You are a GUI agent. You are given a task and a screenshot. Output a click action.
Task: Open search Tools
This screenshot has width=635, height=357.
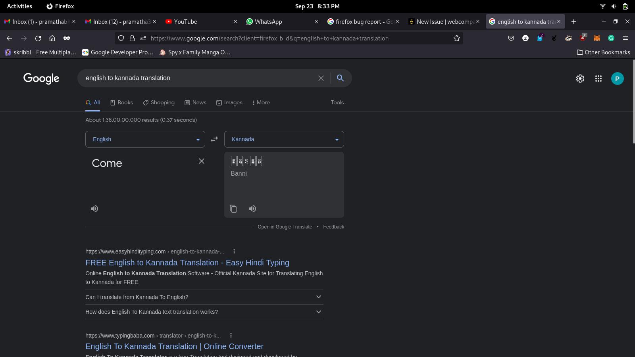pyautogui.click(x=337, y=102)
